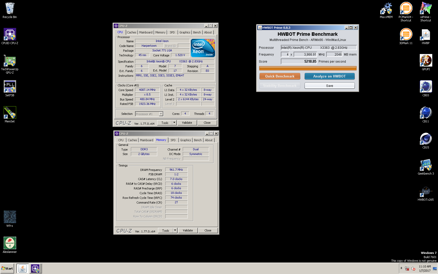Click the Intel Xeon inside logo
Image resolution: width=438 pixels, height=274 pixels.
click(x=203, y=48)
